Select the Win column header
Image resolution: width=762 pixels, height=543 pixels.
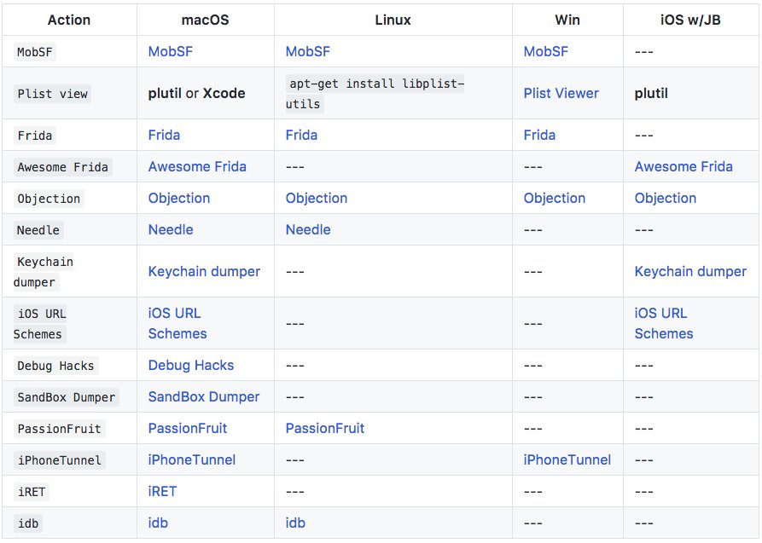click(567, 20)
